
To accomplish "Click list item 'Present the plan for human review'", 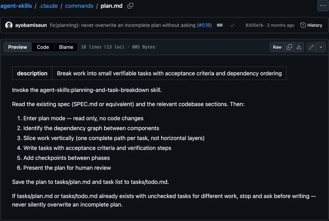I will tap(67, 168).
